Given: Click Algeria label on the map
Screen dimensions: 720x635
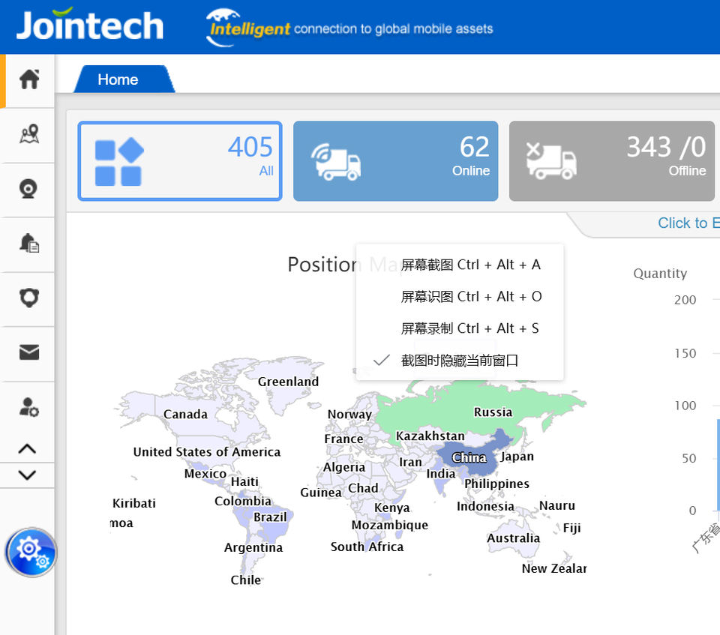Looking at the screenshot, I should pos(344,467).
